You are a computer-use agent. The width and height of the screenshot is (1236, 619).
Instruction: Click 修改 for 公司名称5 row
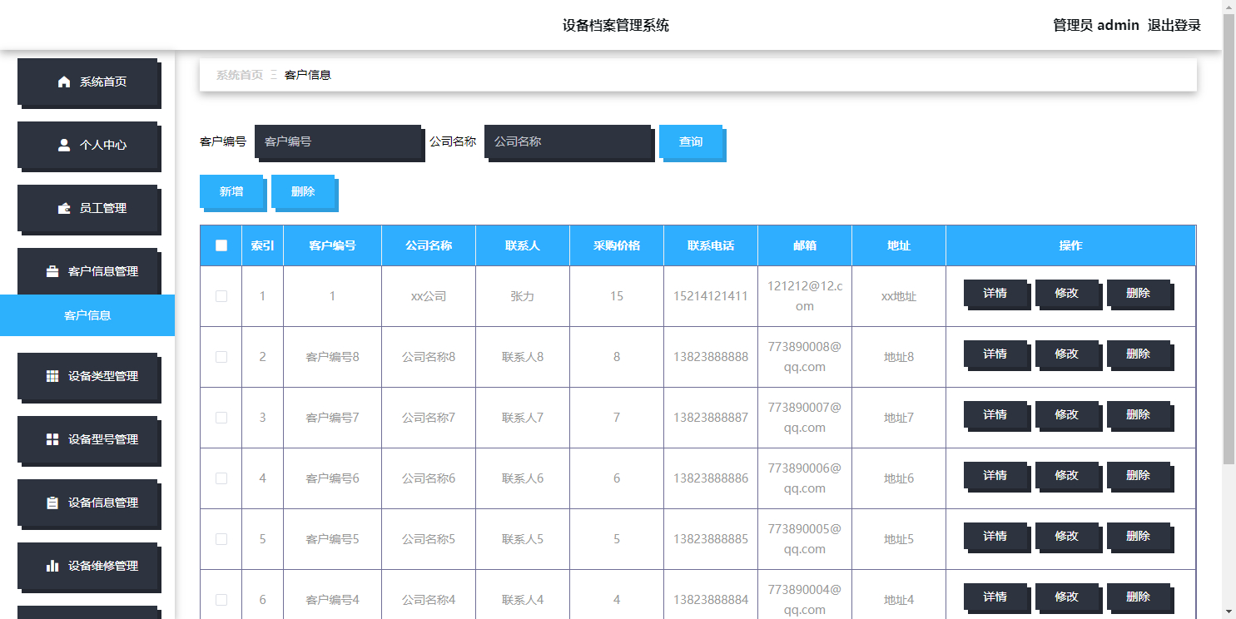(1067, 536)
